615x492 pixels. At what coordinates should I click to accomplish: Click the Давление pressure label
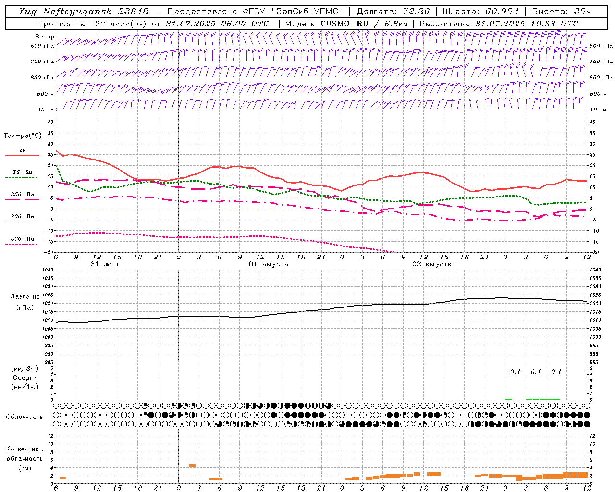[25, 297]
